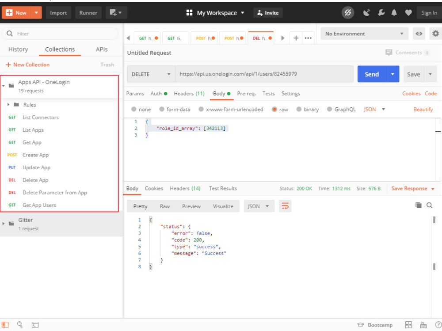Search the response with magnifier icon
The image size is (442, 331).
[x=429, y=205]
